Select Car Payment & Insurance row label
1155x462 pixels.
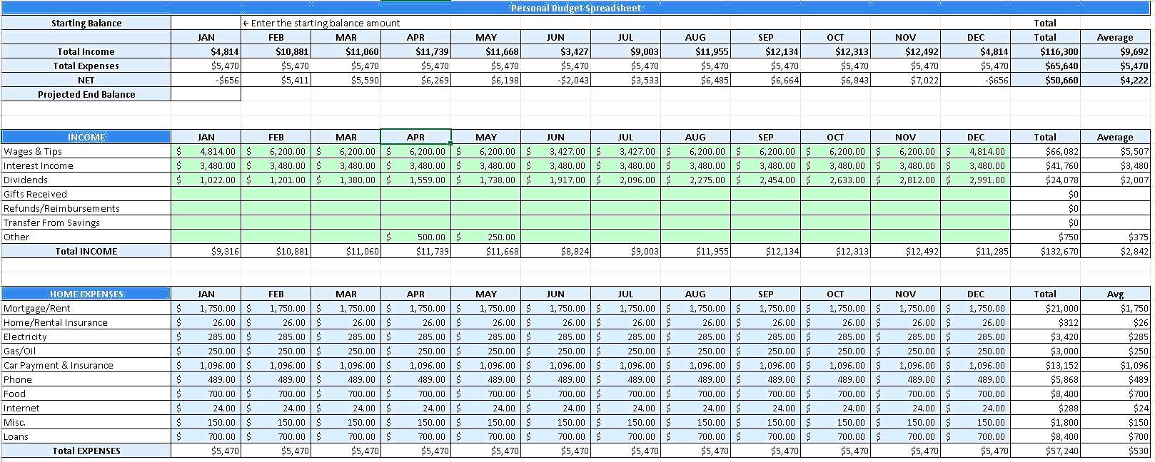point(86,365)
